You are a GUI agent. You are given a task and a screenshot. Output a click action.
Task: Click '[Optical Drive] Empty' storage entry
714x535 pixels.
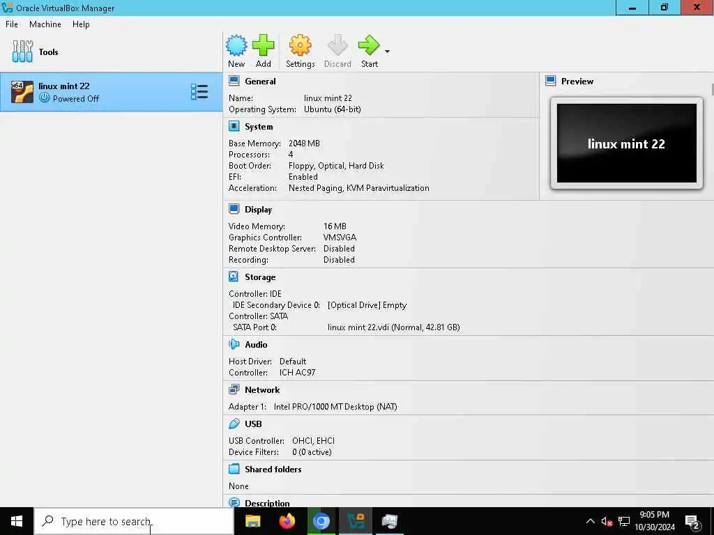367,305
